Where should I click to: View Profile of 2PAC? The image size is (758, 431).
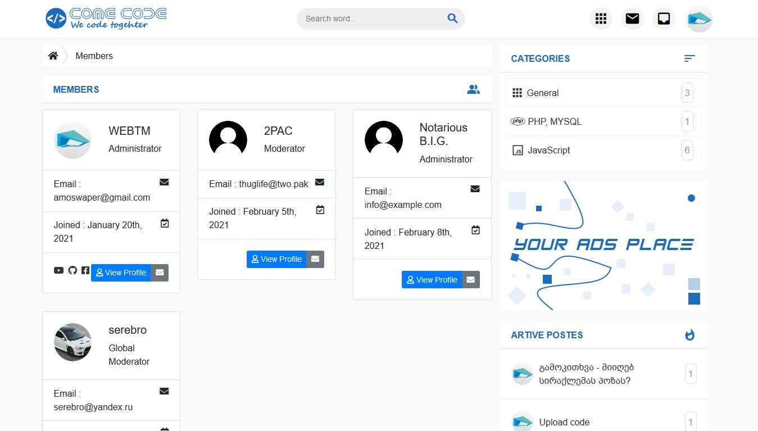pyautogui.click(x=276, y=259)
